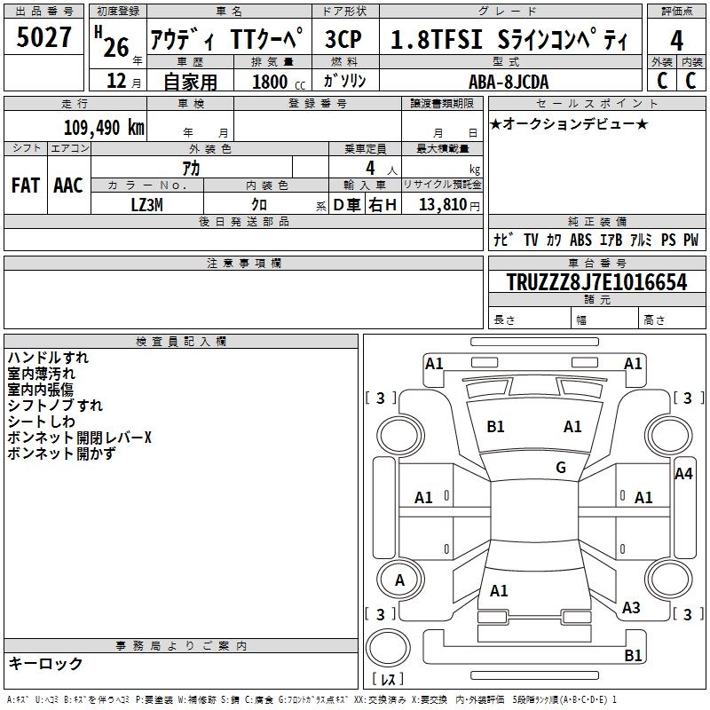710x710 pixels.
Task: Click the A4 damage mark on the right side
Action: (x=683, y=474)
